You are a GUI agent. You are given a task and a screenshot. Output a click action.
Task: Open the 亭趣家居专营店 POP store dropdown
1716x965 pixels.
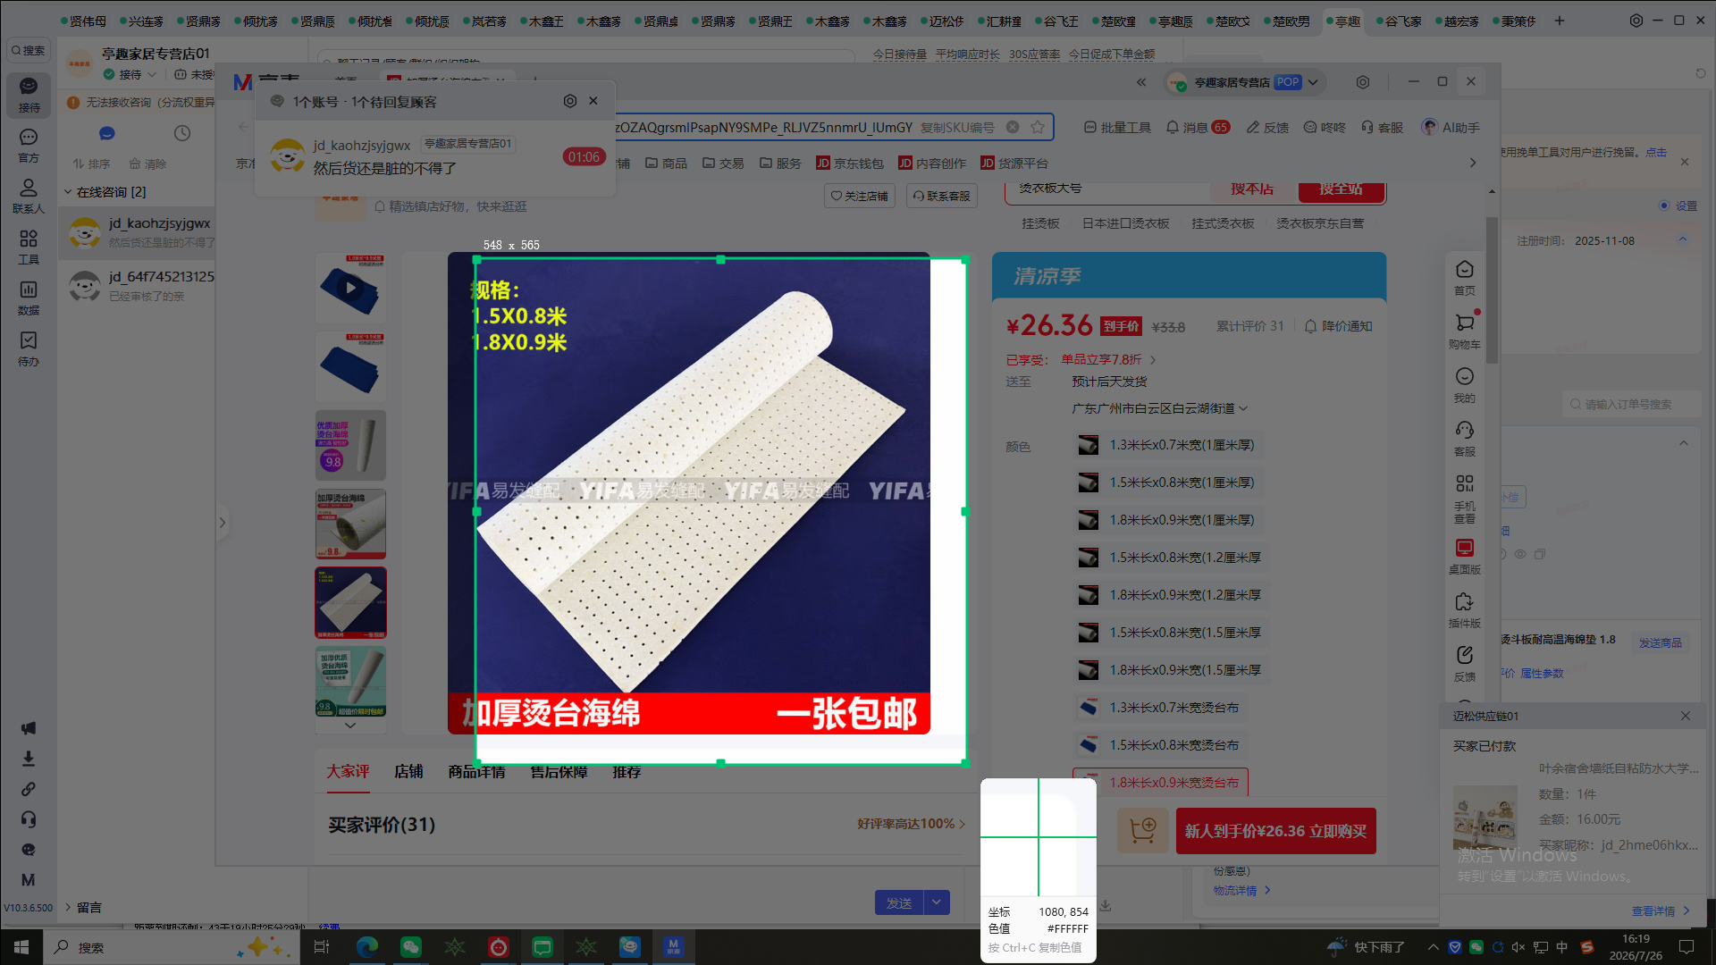(x=1245, y=82)
